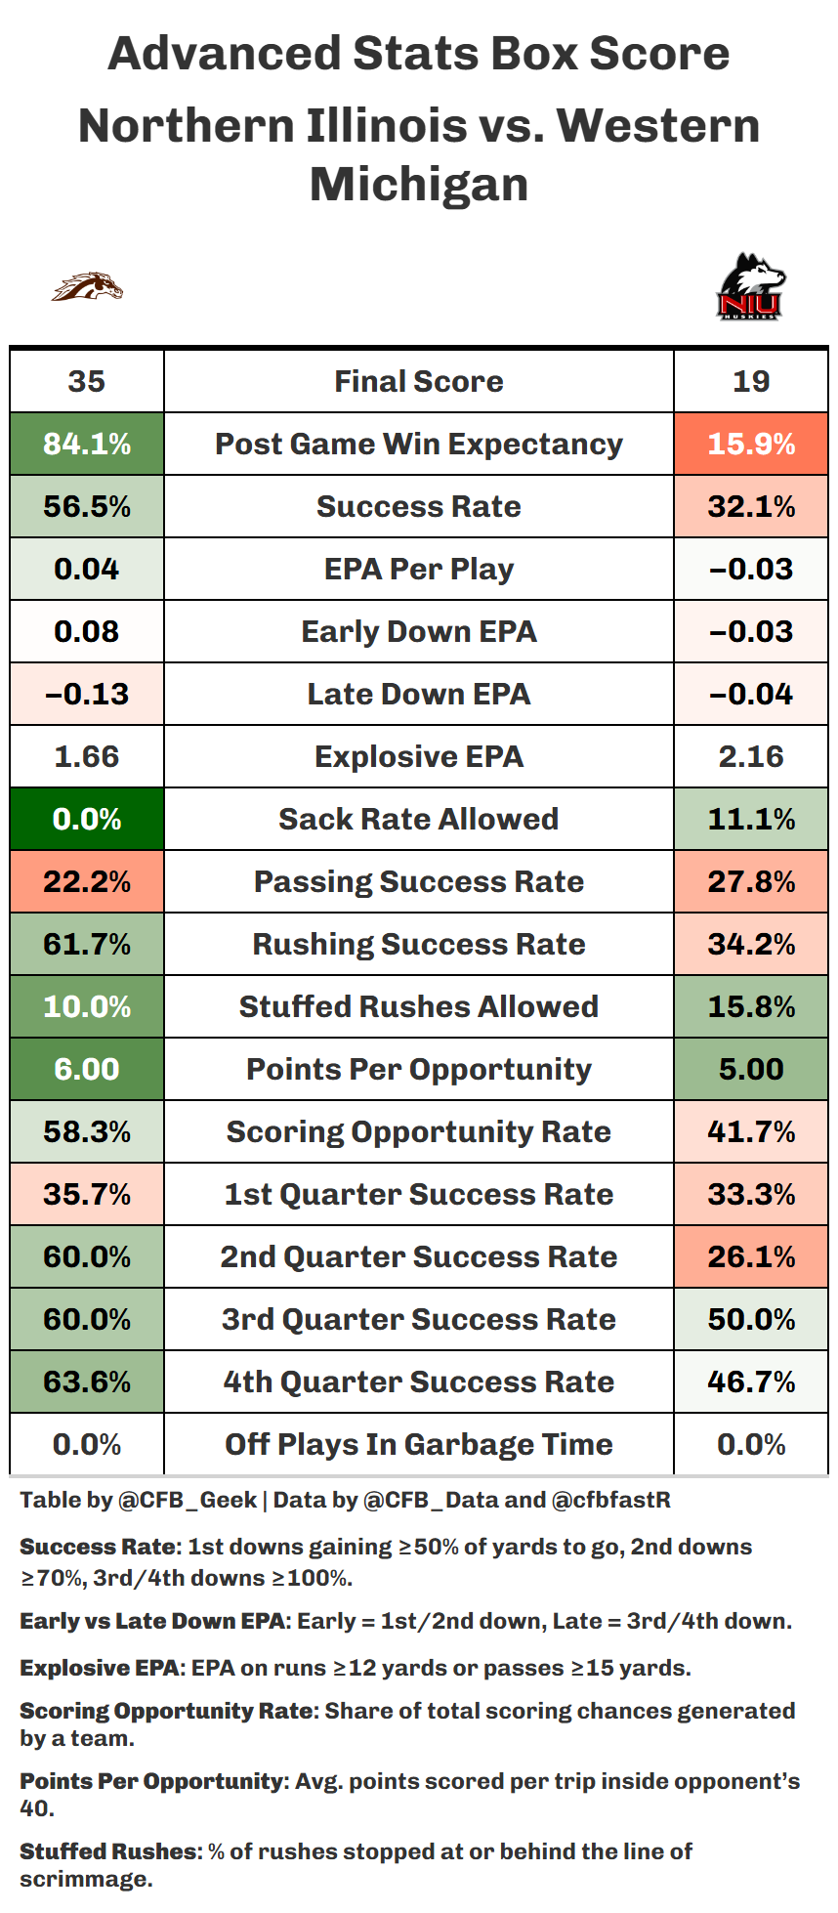This screenshot has width=838, height=1913.
Task: Click the NIU Huskies logo
Action: pos(750,287)
